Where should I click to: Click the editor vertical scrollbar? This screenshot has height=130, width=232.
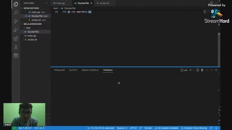[x=219, y=49]
